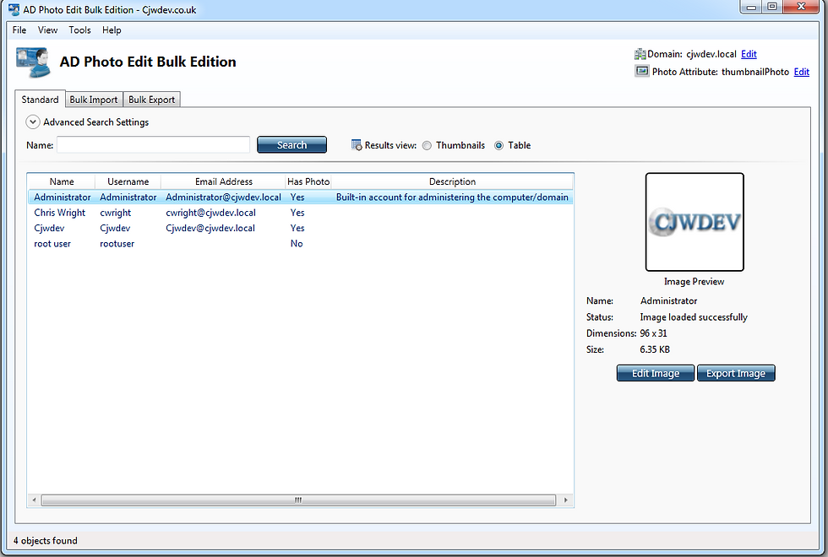Click the CJWDEV image preview thumbnail
This screenshot has width=828, height=557.
pos(695,222)
